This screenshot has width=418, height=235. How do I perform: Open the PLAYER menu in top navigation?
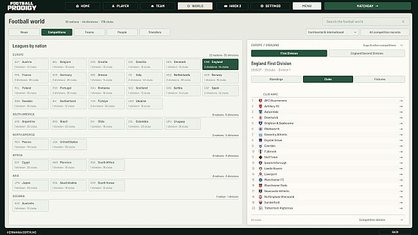pos(120,6)
